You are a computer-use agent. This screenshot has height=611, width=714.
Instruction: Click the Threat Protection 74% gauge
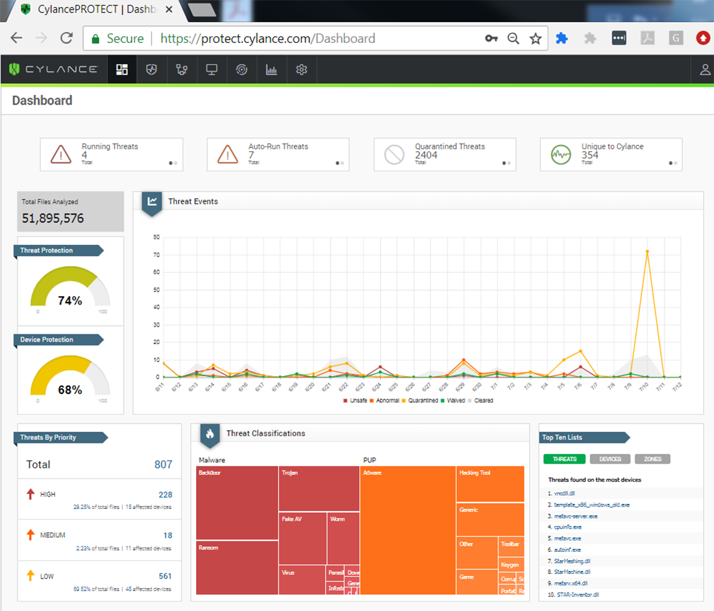tap(70, 287)
